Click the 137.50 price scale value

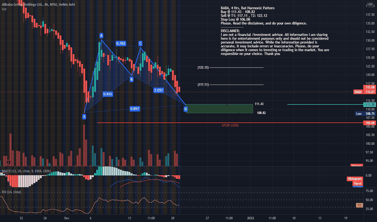[370, 15]
